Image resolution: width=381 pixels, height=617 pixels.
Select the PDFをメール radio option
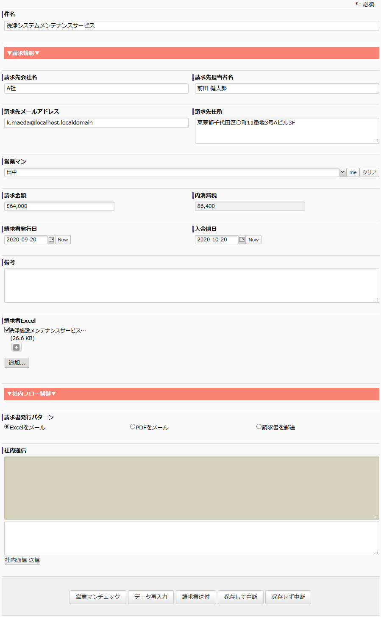pyautogui.click(x=133, y=427)
